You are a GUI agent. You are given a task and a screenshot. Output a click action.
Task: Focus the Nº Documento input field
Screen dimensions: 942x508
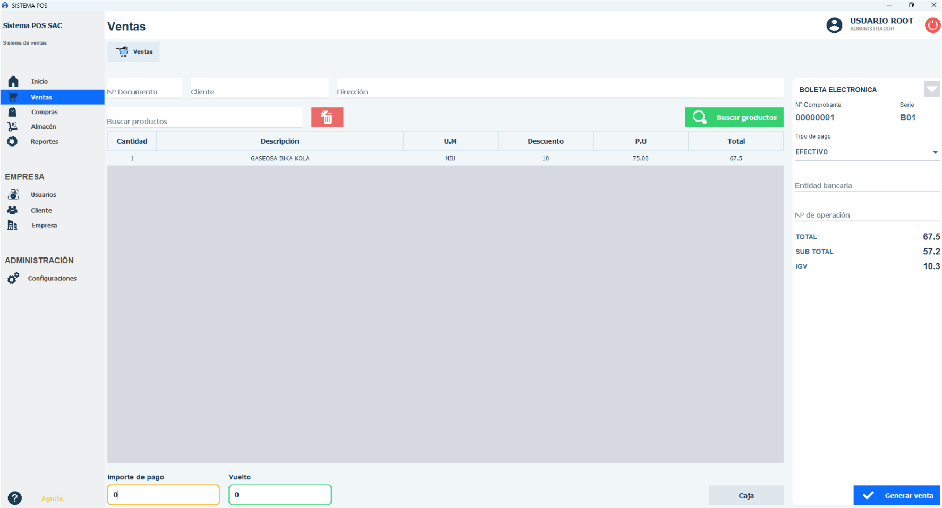(x=145, y=88)
